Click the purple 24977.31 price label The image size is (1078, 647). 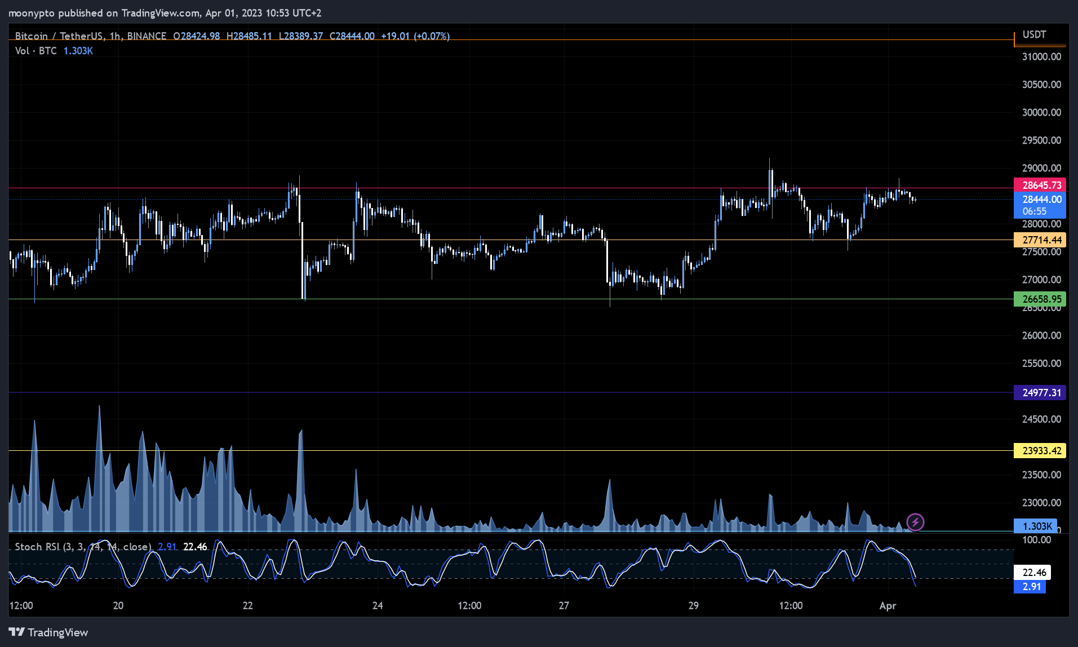1040,392
